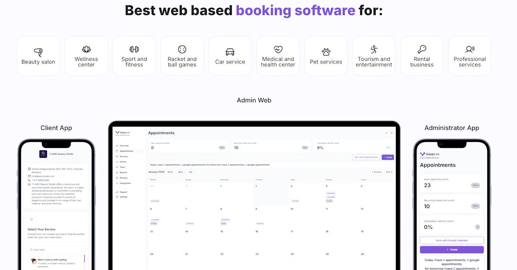Viewport: 517px width, 270px height.
Task: Click the +373 68603360 phone number
Action: coord(40,180)
